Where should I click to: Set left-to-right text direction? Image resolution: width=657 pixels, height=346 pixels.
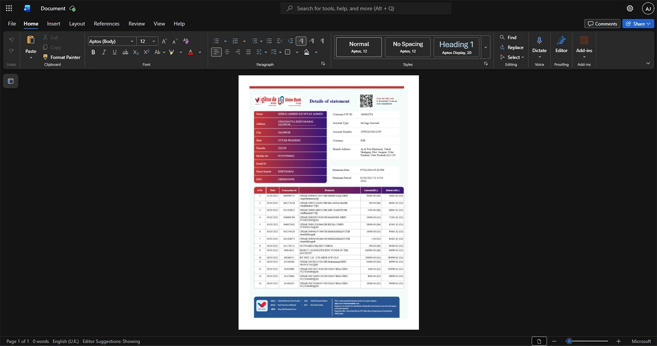click(301, 41)
